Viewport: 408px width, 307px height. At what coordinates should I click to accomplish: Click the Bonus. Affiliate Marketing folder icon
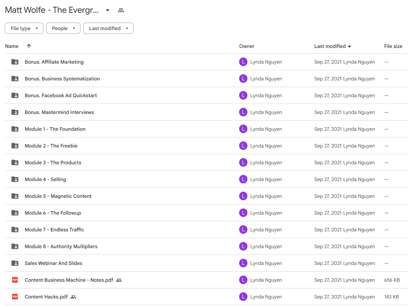15,62
